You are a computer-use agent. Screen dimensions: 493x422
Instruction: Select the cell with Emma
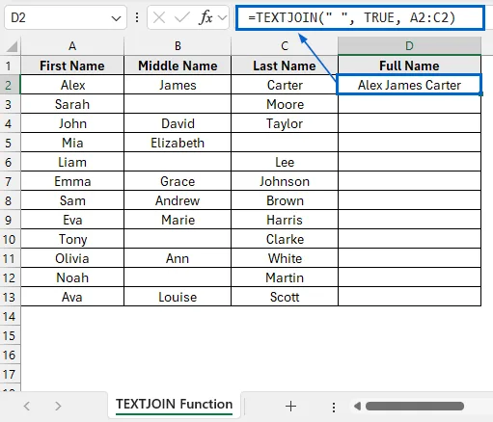72,181
